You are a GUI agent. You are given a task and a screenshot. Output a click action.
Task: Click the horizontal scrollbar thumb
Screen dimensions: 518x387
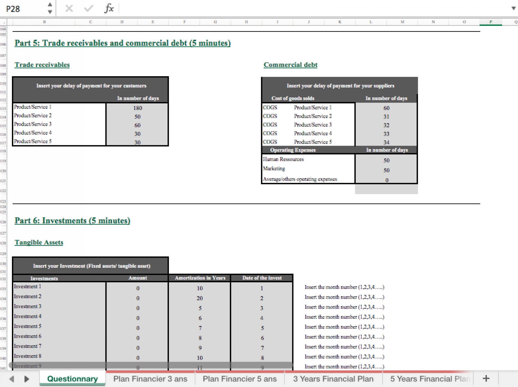pos(151,365)
